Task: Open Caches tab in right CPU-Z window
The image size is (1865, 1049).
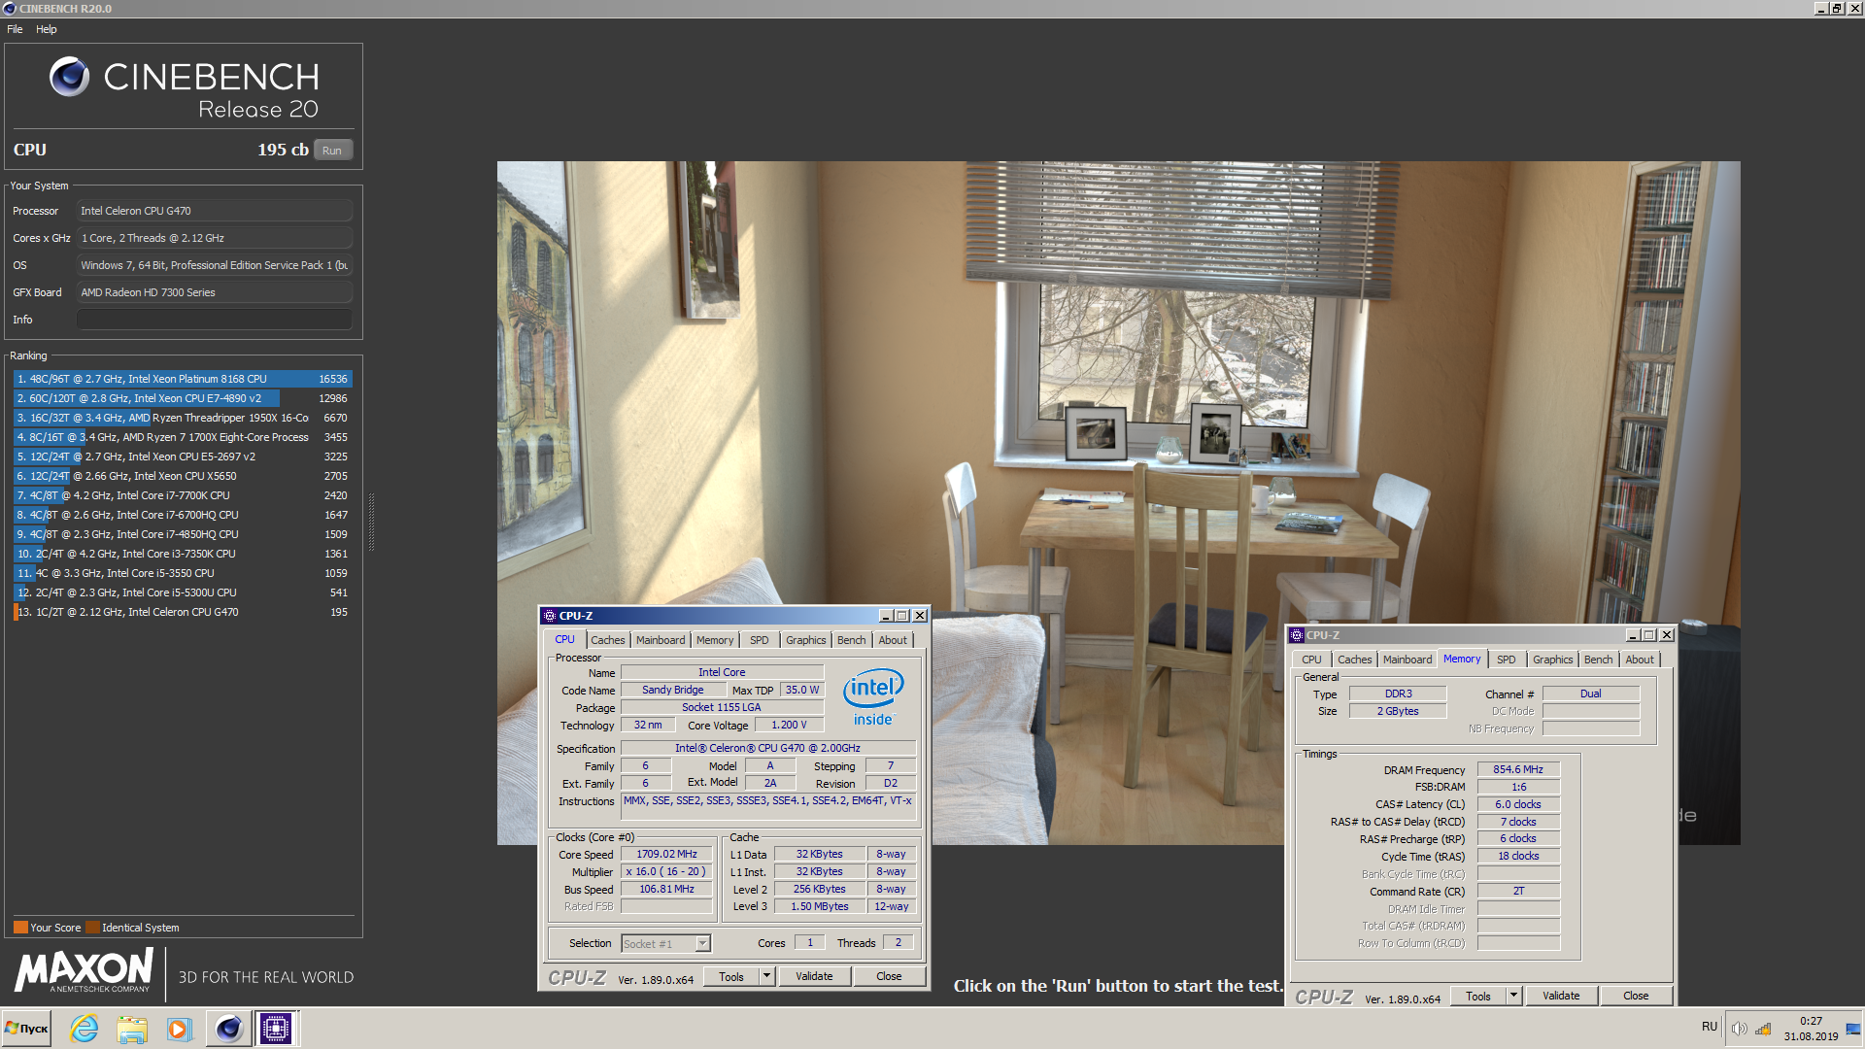Action: [x=1355, y=660]
